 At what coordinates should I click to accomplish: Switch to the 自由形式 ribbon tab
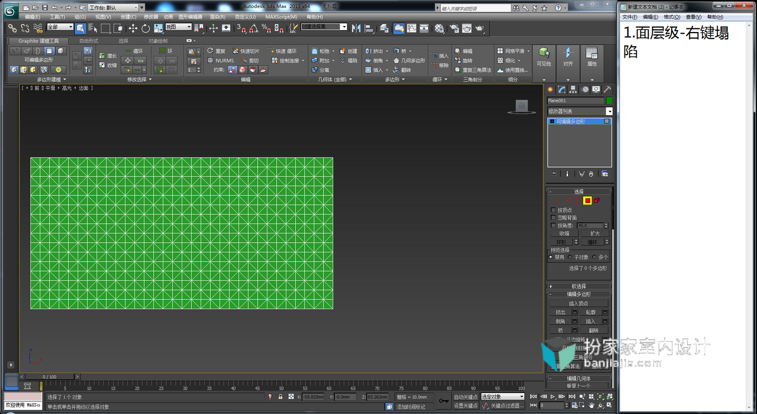click(x=88, y=41)
